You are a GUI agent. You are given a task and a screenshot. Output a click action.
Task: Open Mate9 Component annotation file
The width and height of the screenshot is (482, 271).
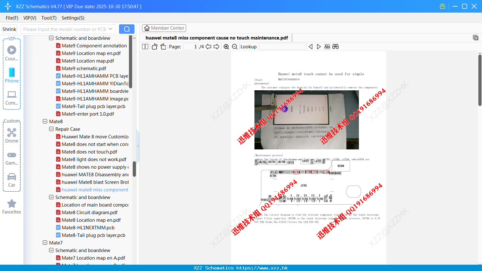coord(92,45)
